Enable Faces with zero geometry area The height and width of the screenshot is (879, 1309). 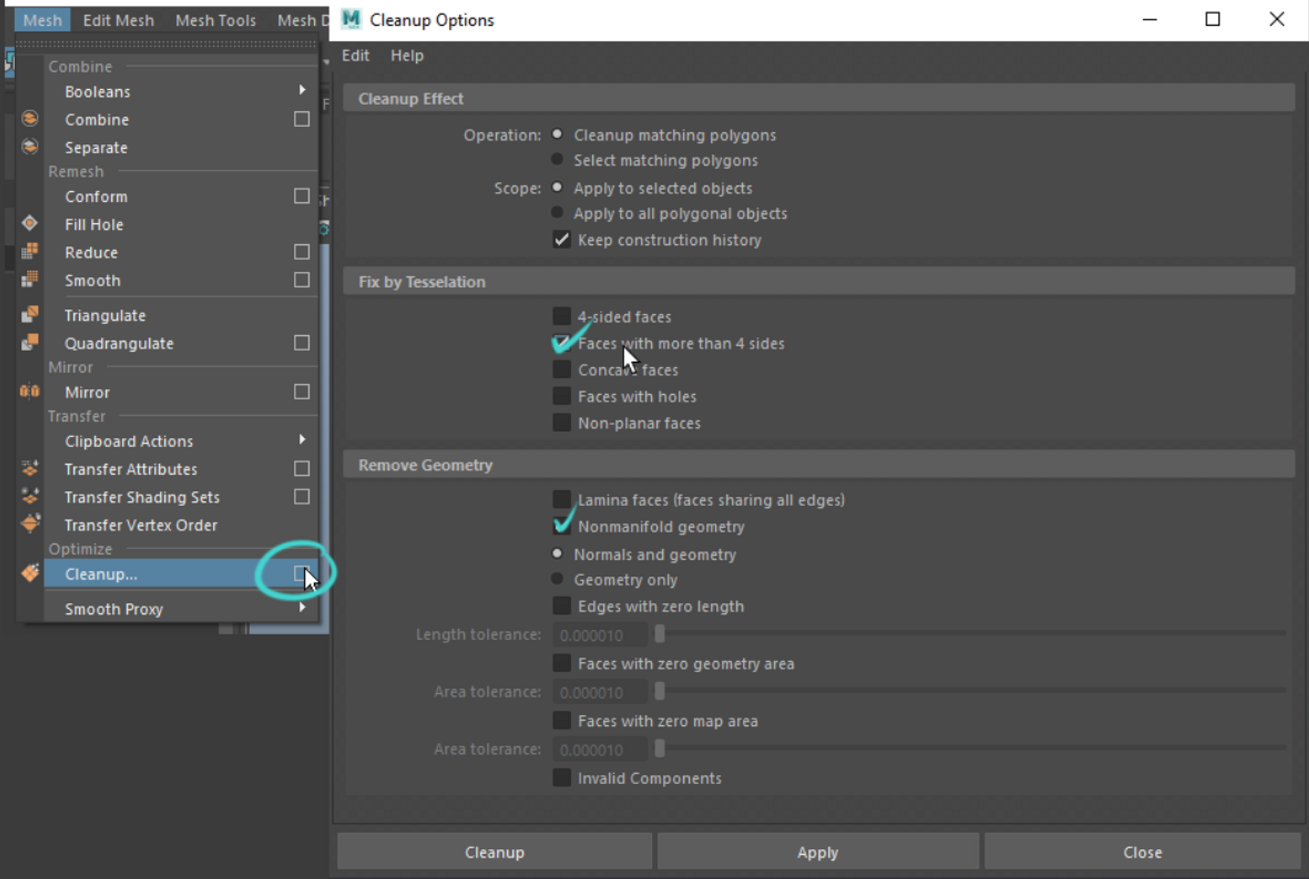coord(562,663)
